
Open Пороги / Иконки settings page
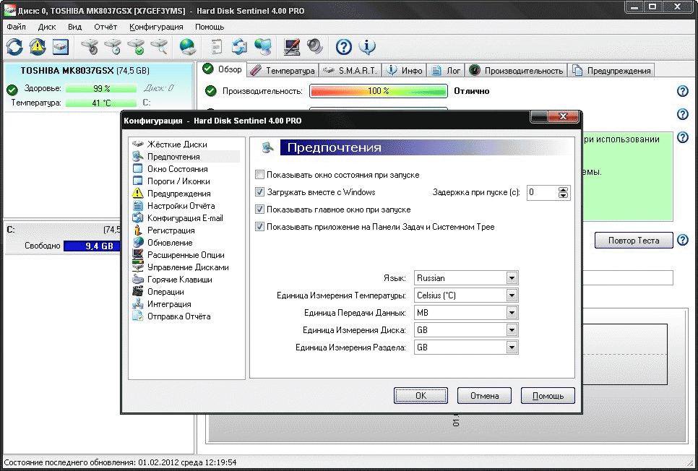point(178,181)
